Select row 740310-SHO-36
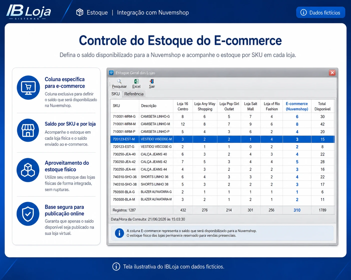 (x=222, y=177)
